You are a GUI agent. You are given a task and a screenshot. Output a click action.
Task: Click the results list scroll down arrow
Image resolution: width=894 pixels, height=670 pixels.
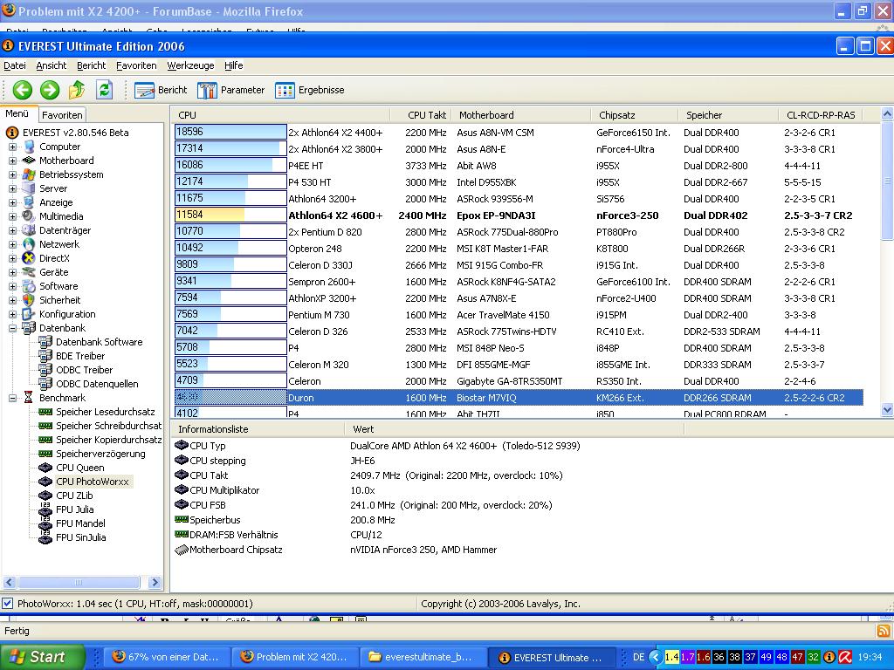click(x=887, y=409)
